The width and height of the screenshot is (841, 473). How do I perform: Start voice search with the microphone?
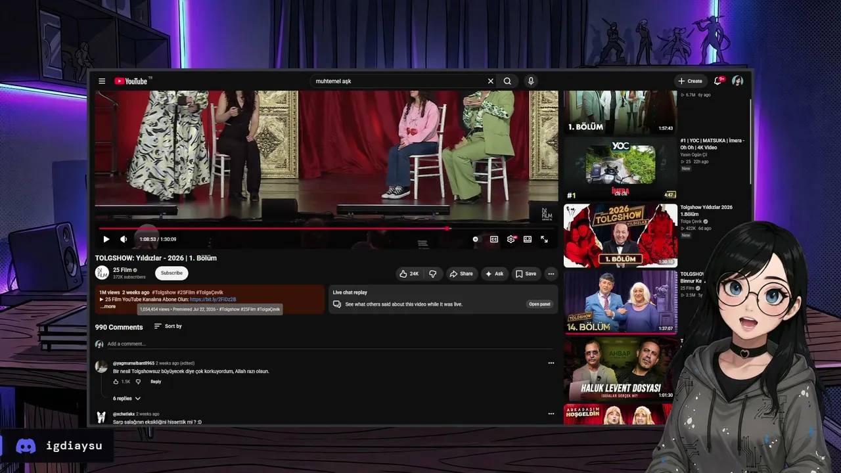[x=531, y=81]
